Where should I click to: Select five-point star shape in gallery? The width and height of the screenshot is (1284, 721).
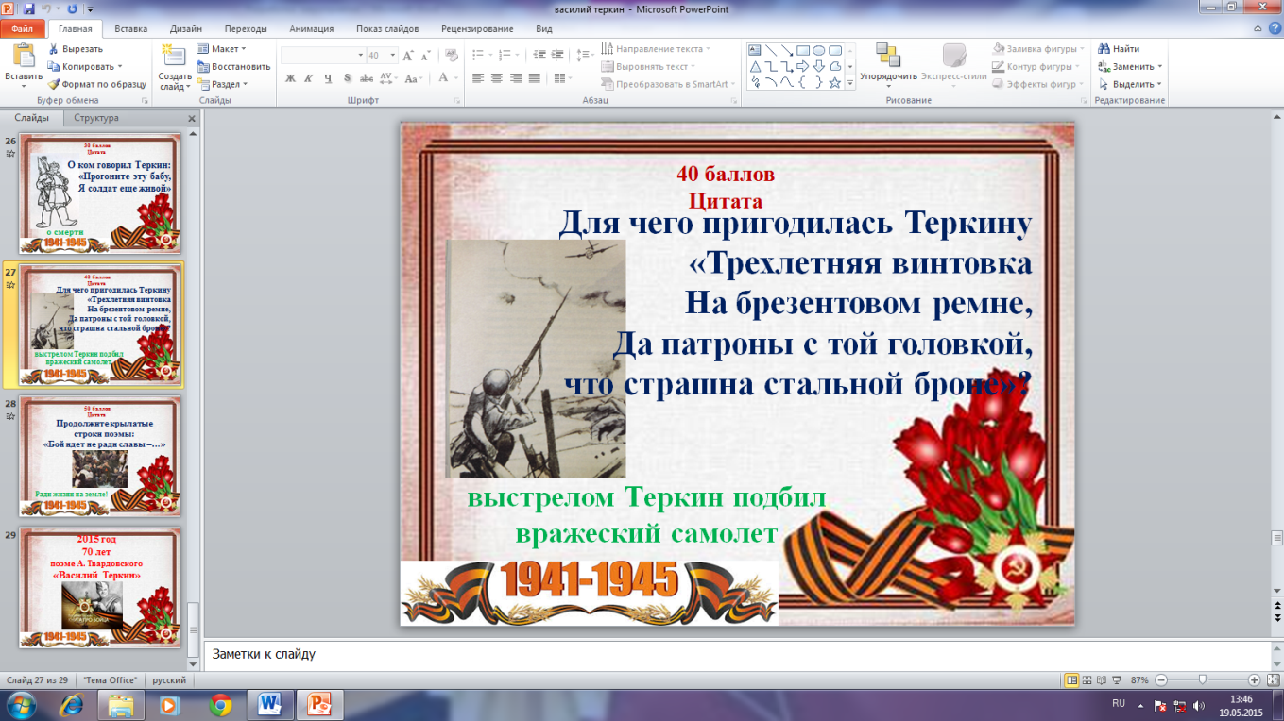[x=835, y=82]
